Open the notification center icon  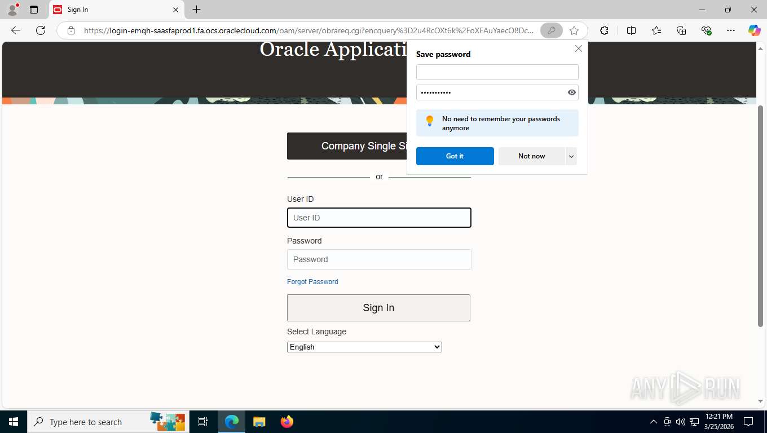click(748, 422)
